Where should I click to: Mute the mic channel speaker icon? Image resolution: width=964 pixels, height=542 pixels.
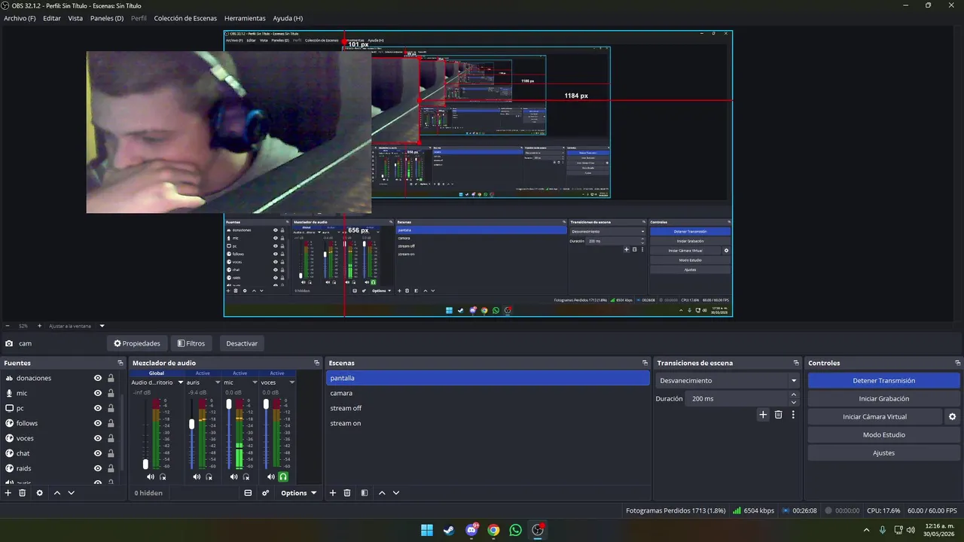233,477
